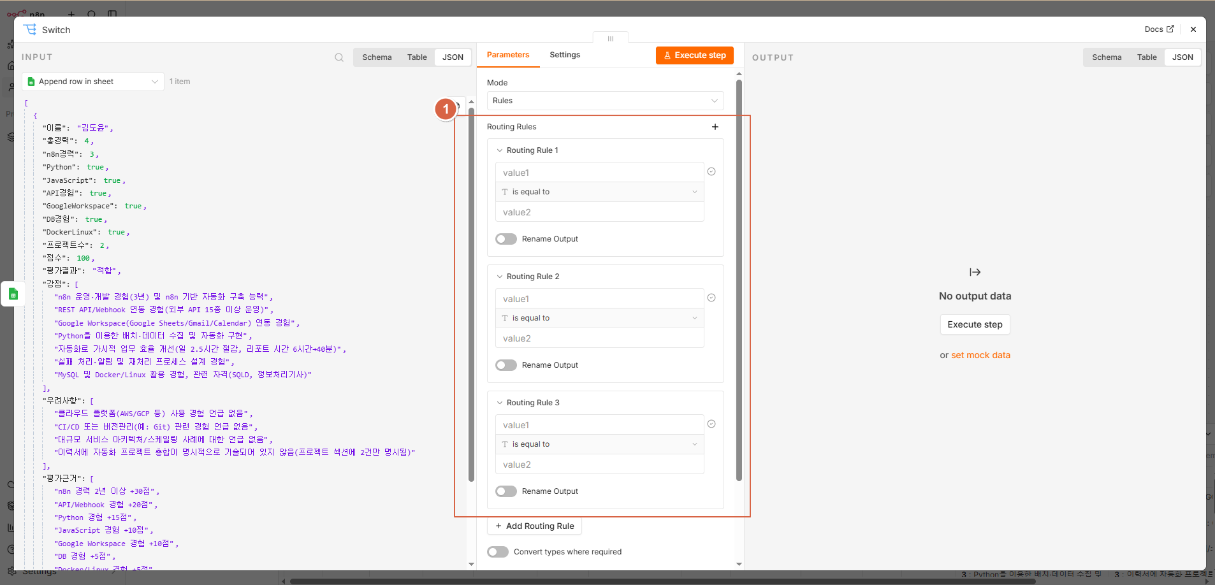Click the output arrow icon above No output data
This screenshot has width=1215, height=585.
[x=975, y=272]
